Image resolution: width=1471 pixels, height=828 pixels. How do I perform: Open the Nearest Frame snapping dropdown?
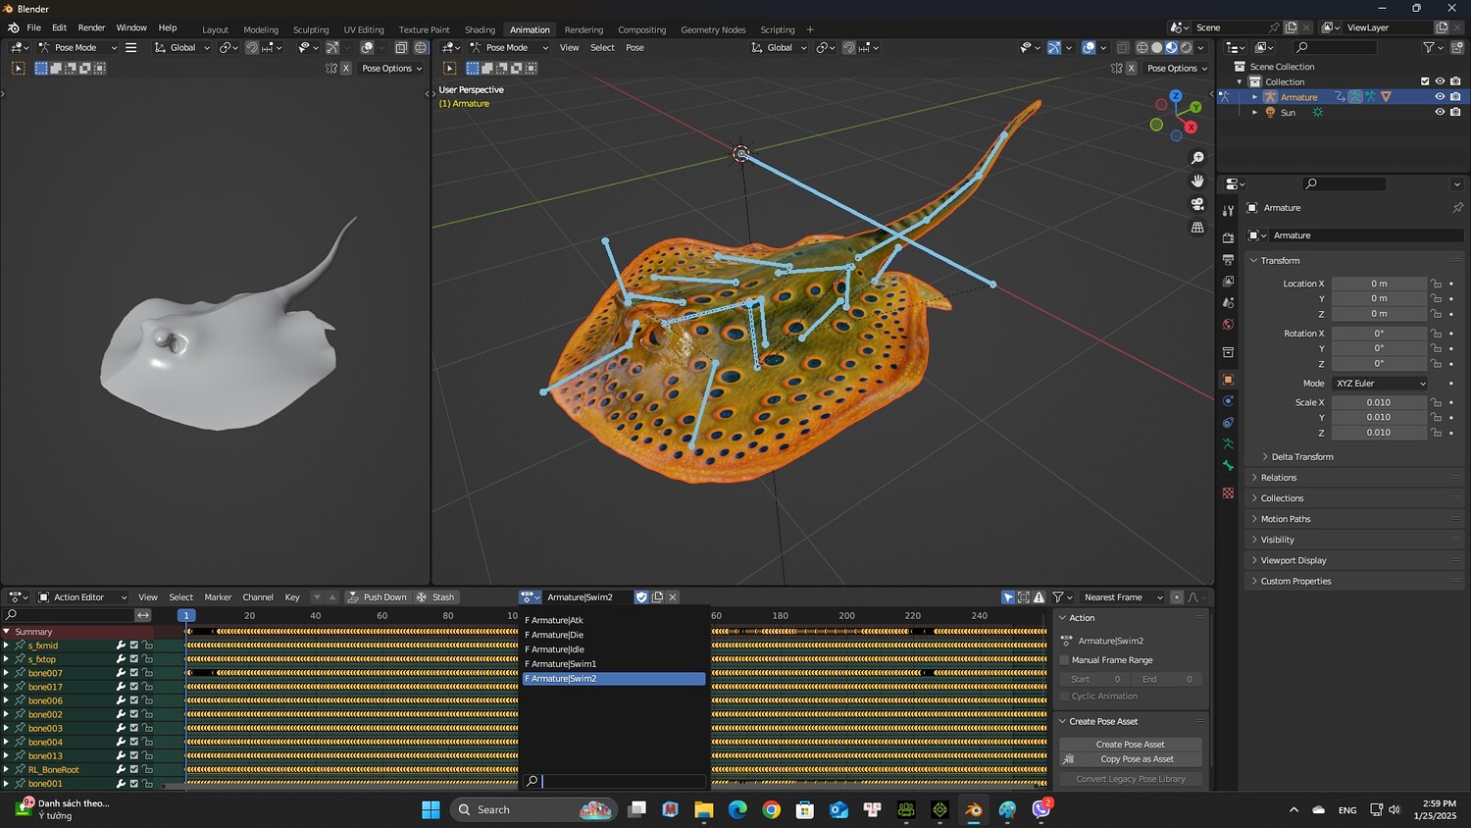1122,597
